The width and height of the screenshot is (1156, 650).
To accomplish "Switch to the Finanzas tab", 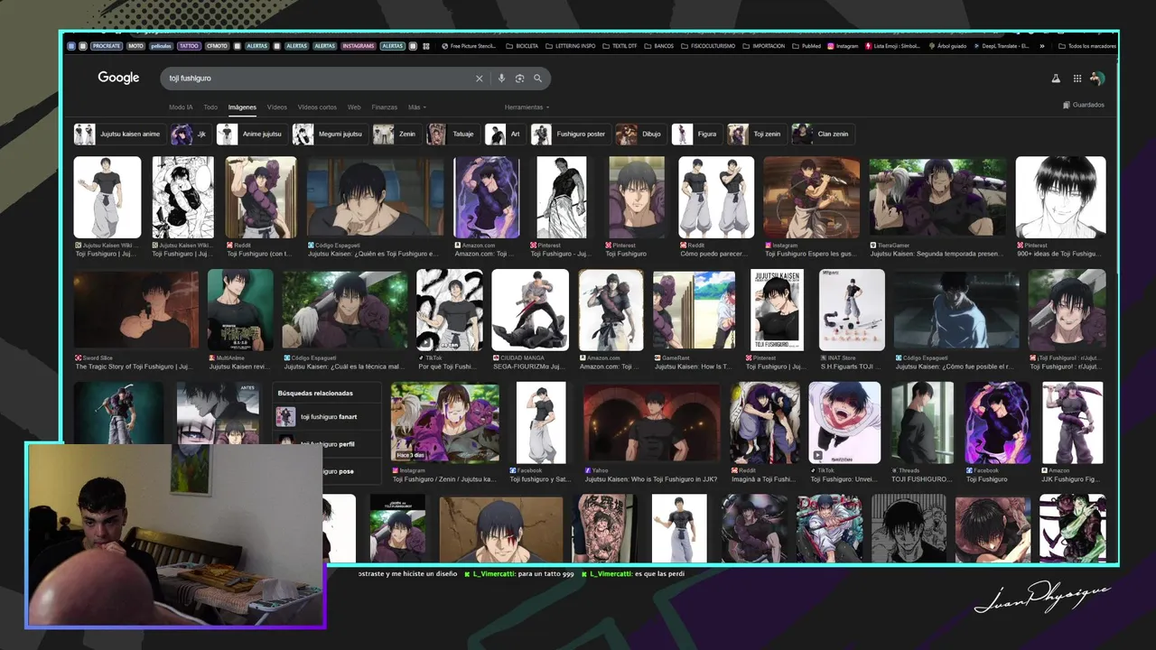I will (x=385, y=107).
